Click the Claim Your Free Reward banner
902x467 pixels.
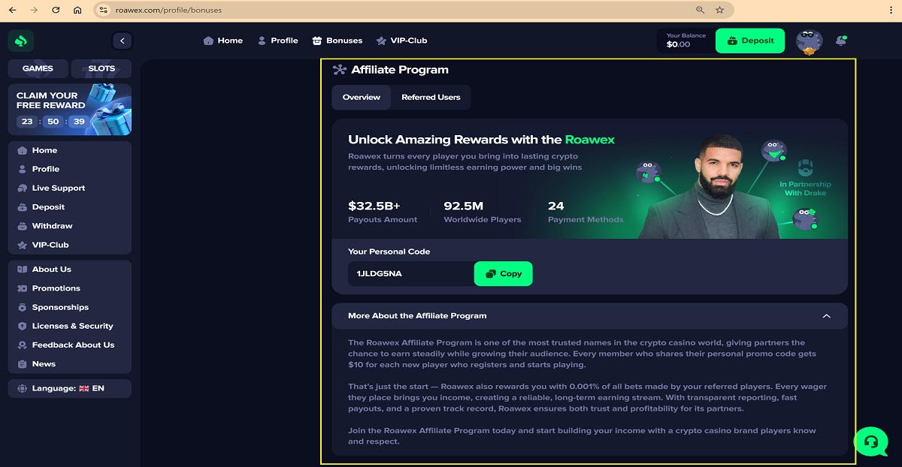69,109
